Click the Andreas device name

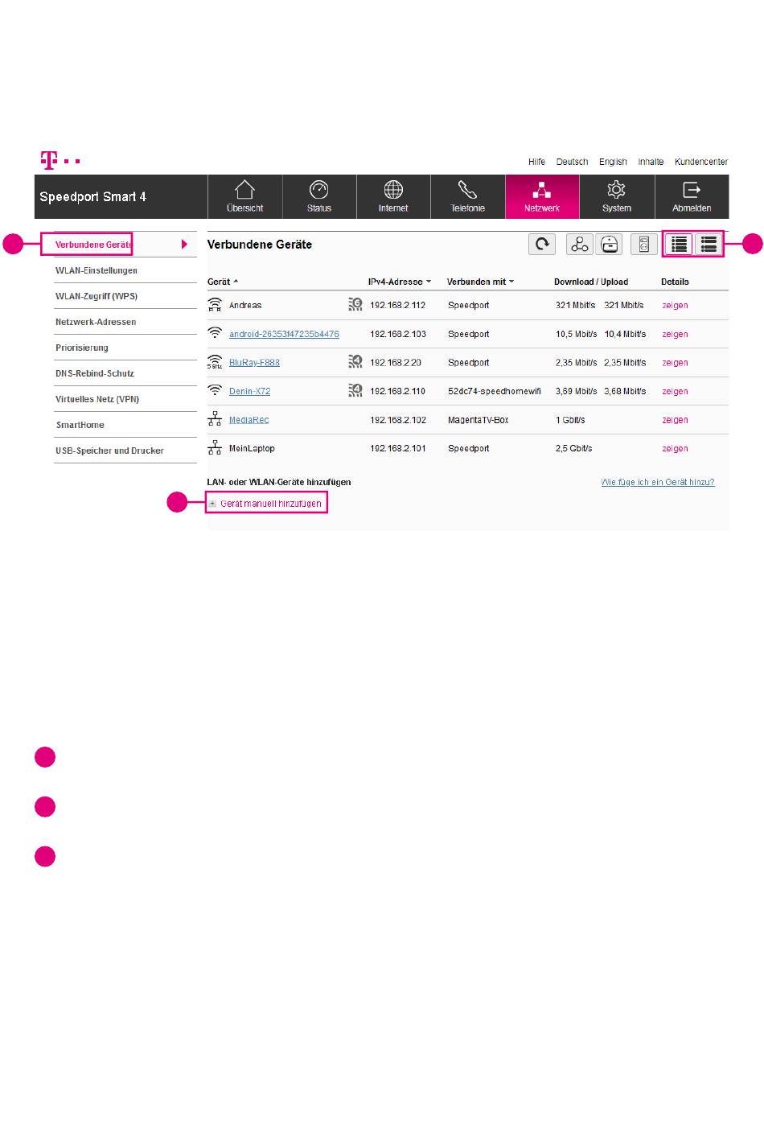coord(245,306)
